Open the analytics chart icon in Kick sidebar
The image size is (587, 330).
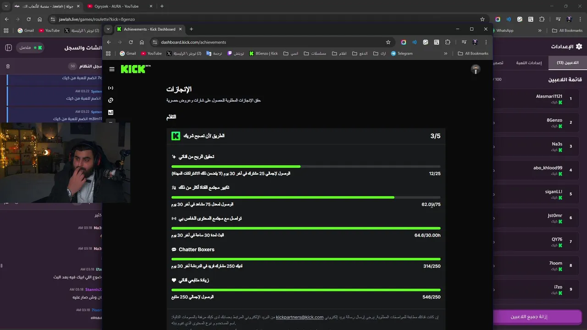coord(111,112)
